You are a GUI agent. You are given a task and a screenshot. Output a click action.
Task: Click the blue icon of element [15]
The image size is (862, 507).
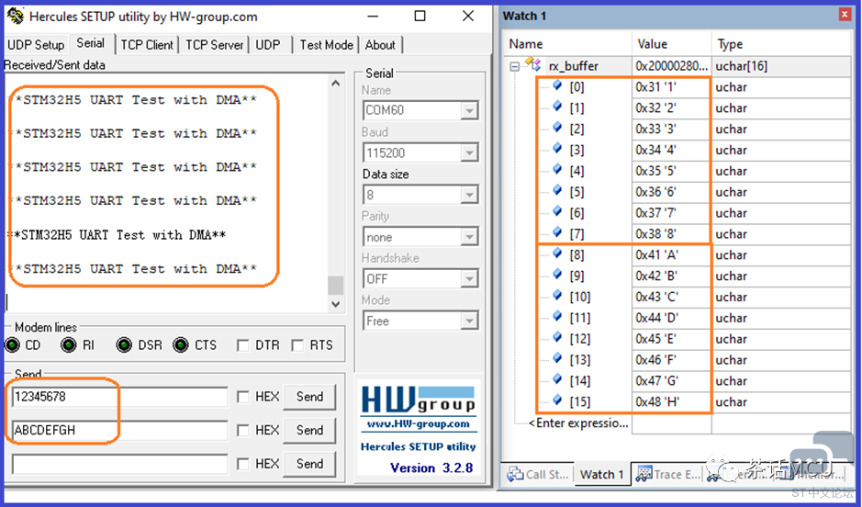coord(557,400)
